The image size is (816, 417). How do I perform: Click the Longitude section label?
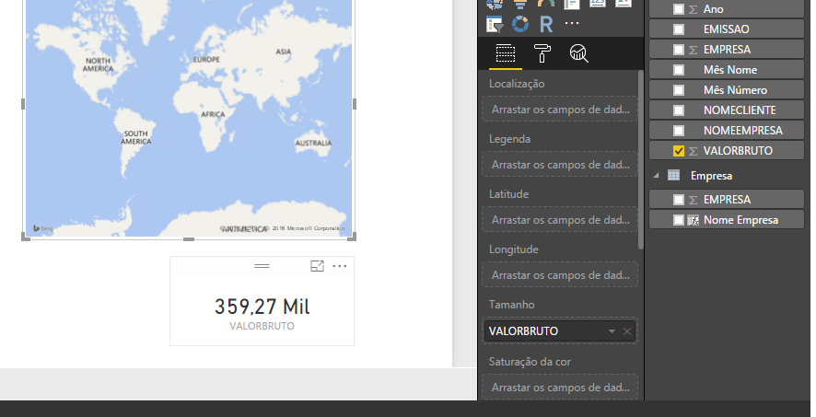pyautogui.click(x=513, y=249)
